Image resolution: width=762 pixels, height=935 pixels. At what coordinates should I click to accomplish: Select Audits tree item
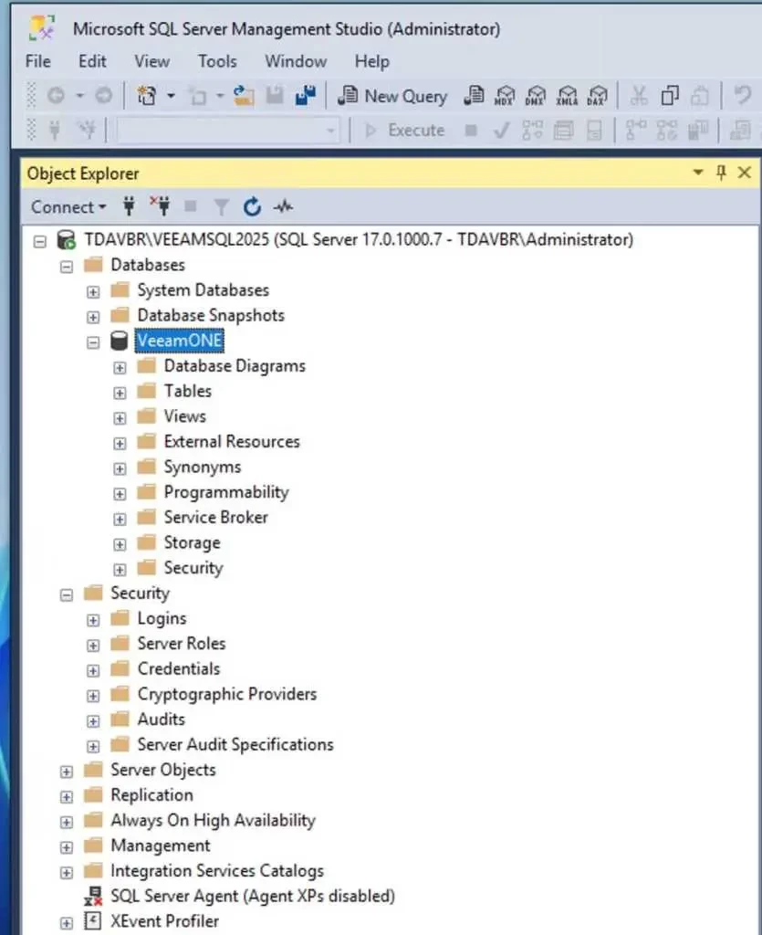(x=162, y=720)
